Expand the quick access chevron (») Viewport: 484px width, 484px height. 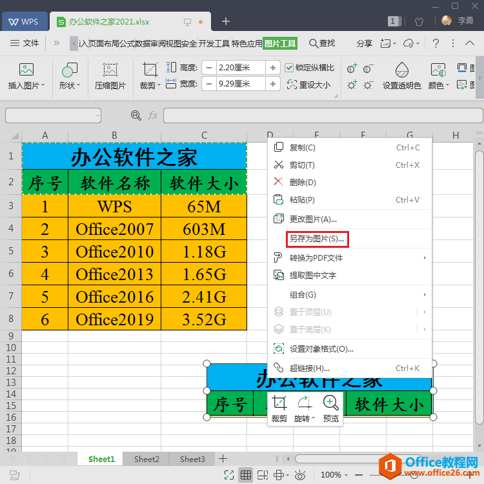coord(57,43)
